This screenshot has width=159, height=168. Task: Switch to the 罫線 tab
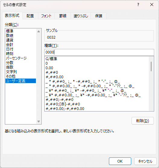pyautogui.click(x=63, y=16)
